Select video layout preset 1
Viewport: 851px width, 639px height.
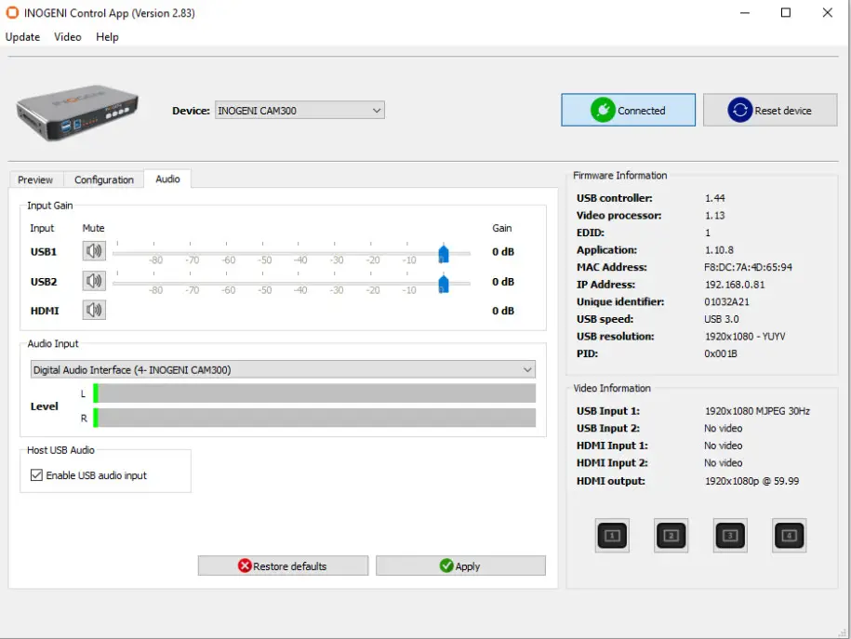point(611,535)
